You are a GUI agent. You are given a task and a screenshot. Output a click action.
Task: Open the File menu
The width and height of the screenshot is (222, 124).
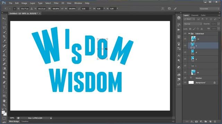(x=10, y=3)
